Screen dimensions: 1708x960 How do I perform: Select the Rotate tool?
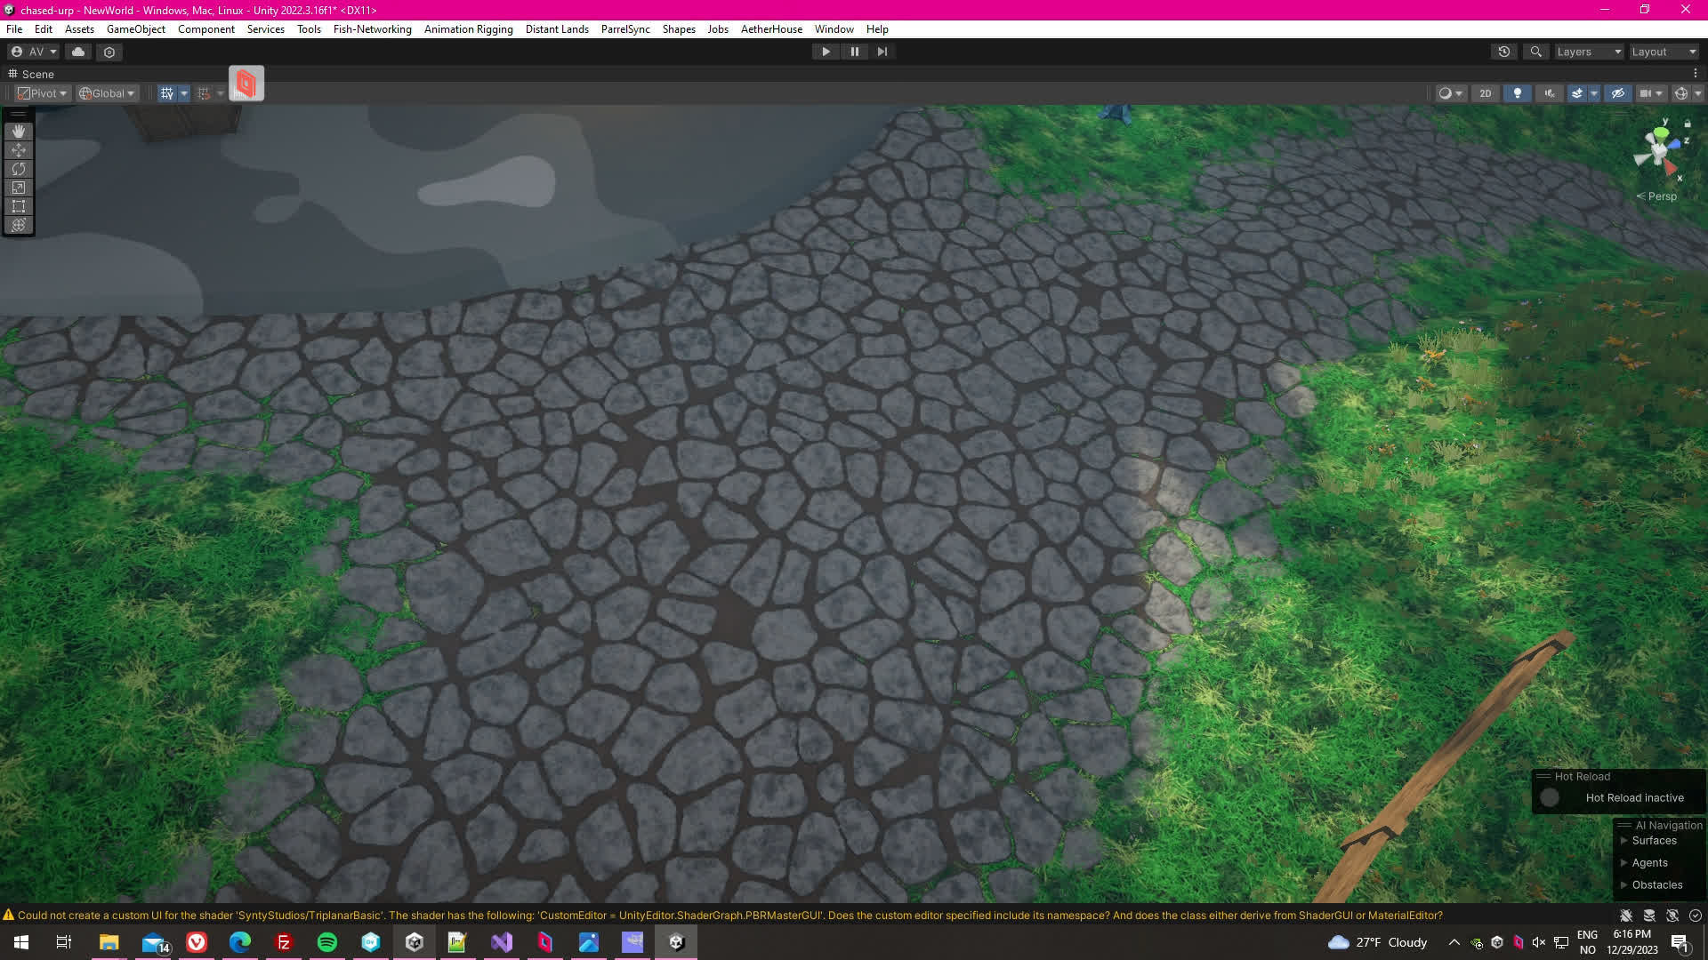coord(19,169)
